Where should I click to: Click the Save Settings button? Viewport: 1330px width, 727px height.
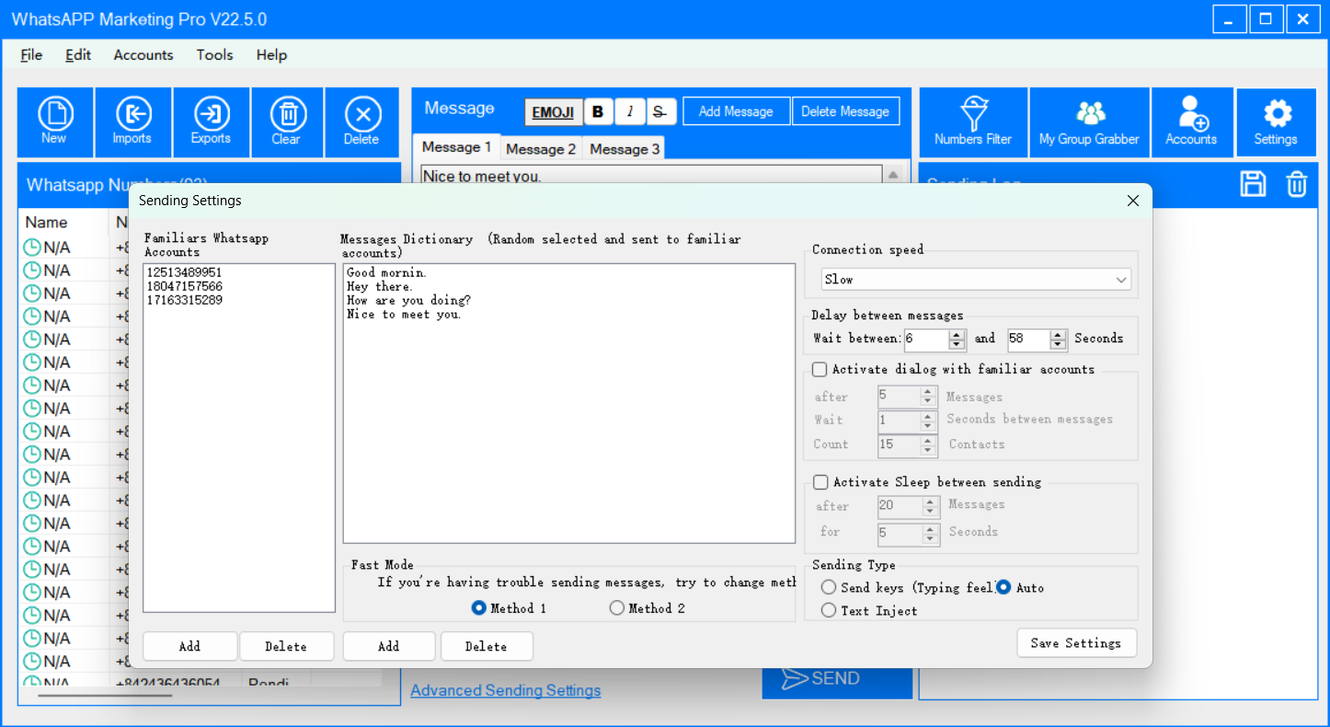(x=1076, y=643)
